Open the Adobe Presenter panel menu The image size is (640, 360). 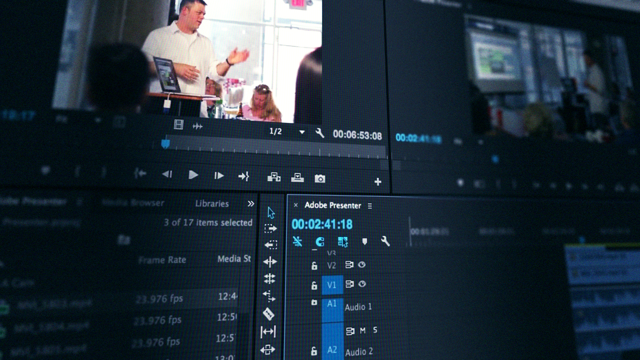pyautogui.click(x=369, y=206)
